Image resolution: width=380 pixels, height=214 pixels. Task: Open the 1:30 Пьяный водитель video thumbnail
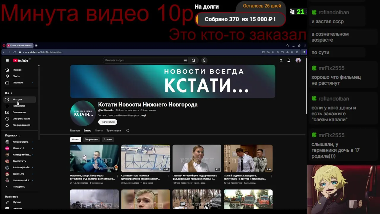pos(248,158)
